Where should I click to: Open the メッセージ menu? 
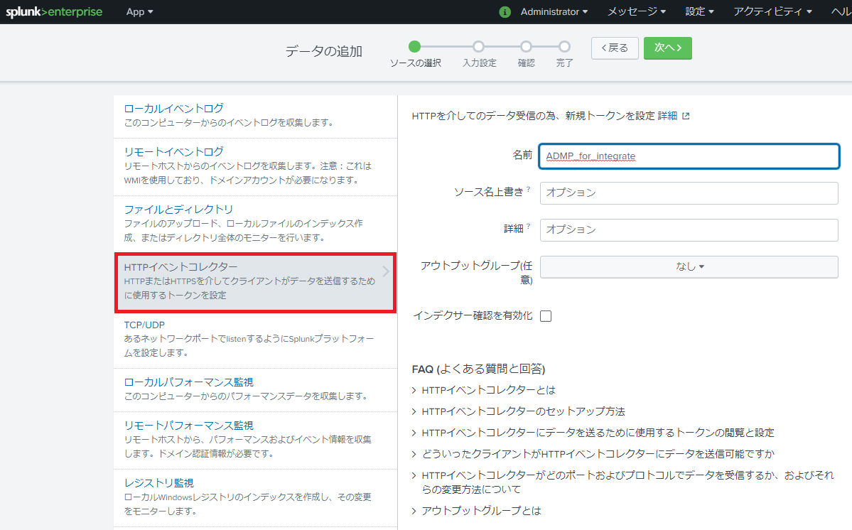636,12
